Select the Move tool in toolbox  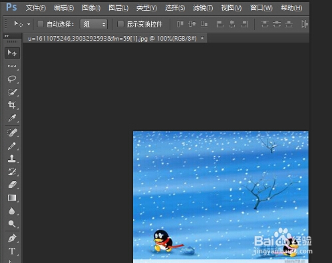(x=12, y=53)
